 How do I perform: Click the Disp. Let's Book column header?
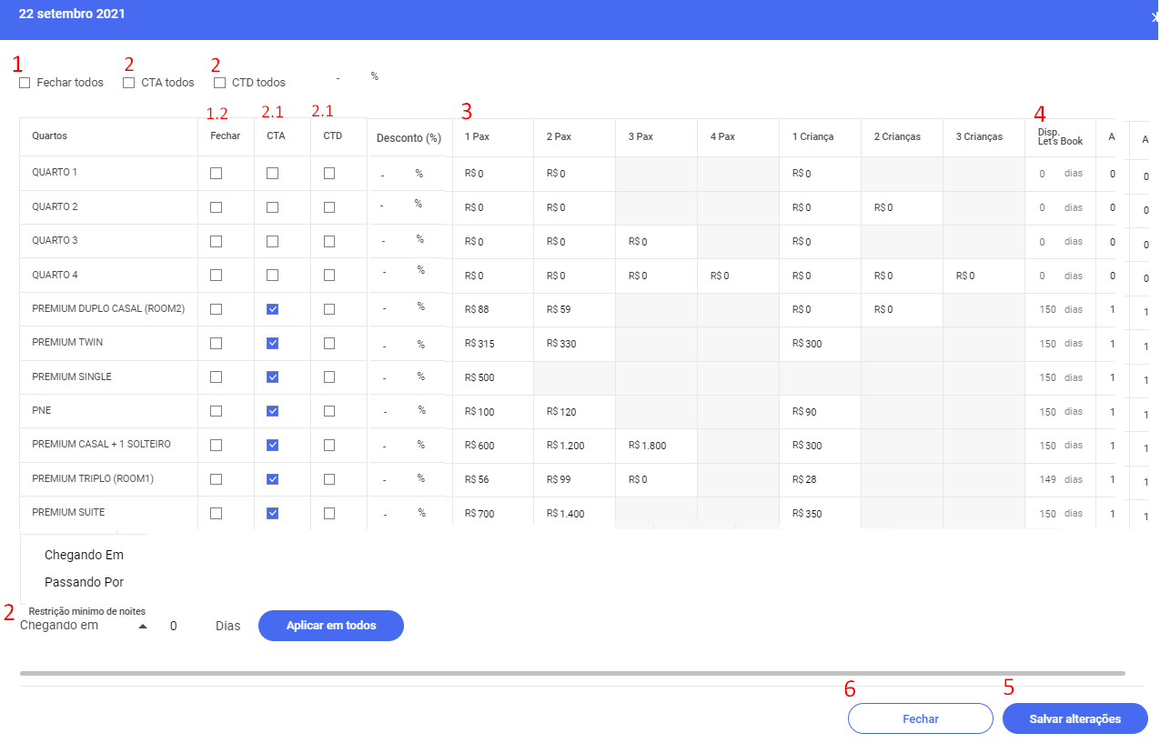click(1060, 137)
